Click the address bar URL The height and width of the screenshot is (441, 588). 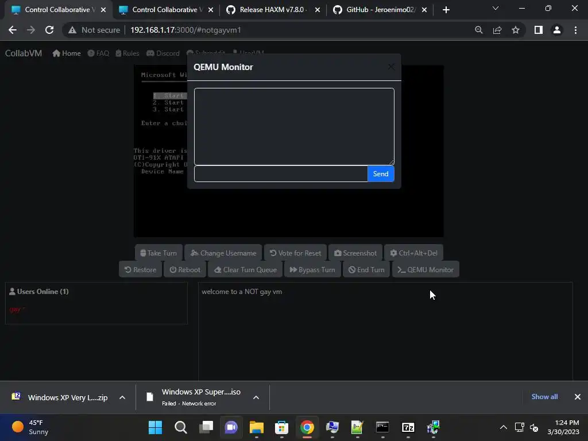[185, 30]
